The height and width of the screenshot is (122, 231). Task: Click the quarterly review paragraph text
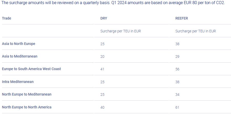coord(113,3)
